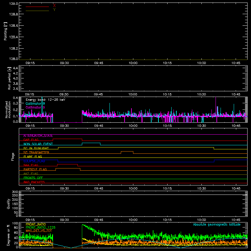Select the Roll period axis title
The image size is (251, 251).
click(x=9, y=78)
